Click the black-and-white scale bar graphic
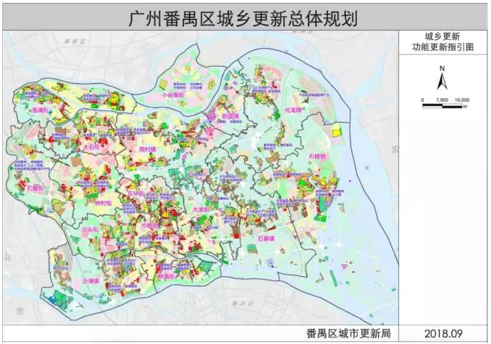This screenshot has width=491, height=344. coord(442,106)
